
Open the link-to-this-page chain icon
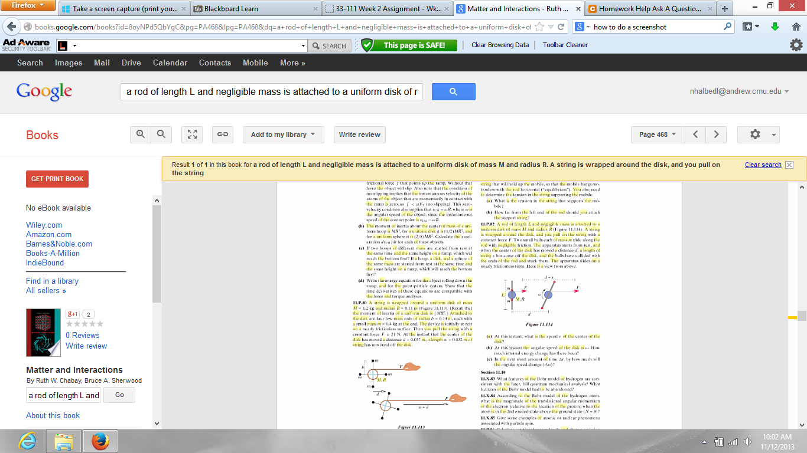click(x=223, y=134)
